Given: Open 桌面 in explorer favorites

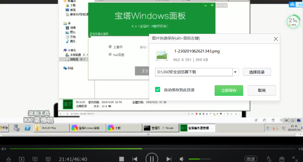Looking at the screenshot, I should pyautogui.click(x=71, y=10).
